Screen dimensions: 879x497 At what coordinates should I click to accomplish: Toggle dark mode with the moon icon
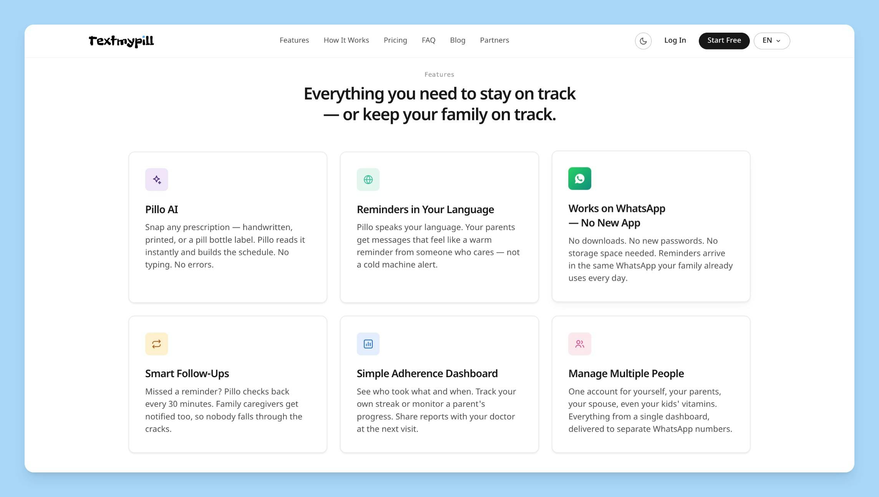(x=643, y=41)
